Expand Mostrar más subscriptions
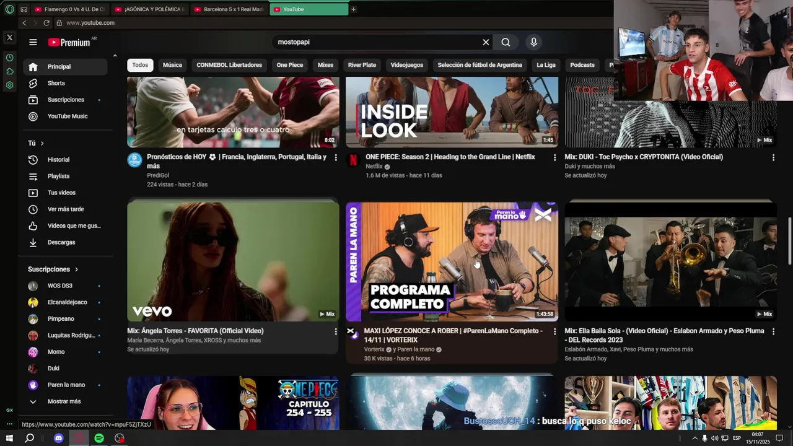 [x=65, y=401]
